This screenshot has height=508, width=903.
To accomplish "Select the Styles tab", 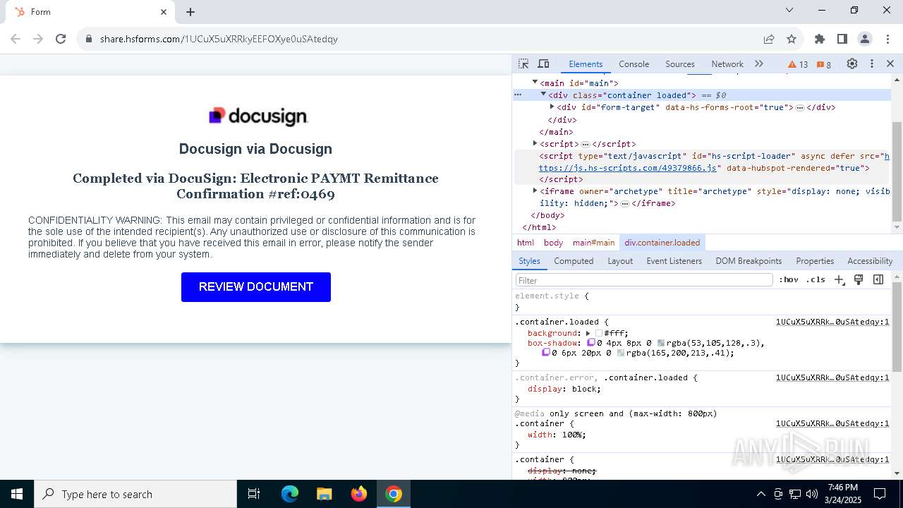I will click(529, 261).
